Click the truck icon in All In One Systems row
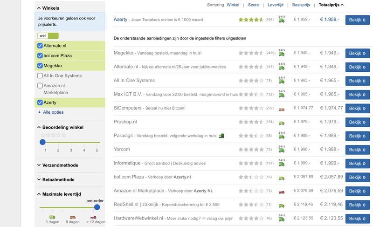This screenshot has width=373, height=227. (x=282, y=80)
